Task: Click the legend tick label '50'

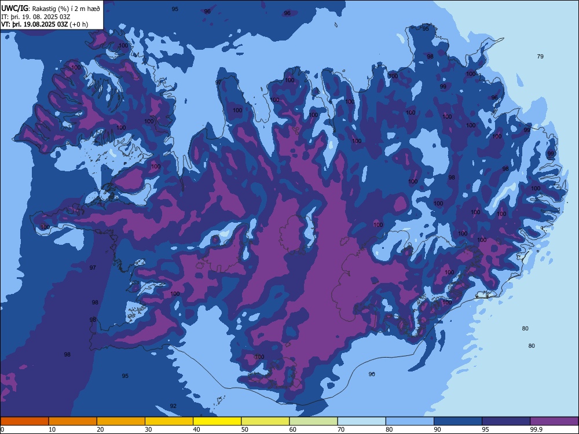Action: pos(244,429)
